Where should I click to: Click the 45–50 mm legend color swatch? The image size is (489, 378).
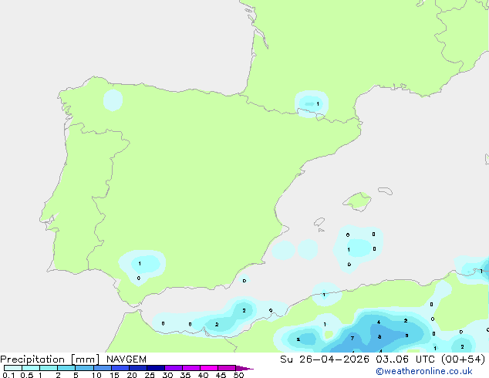[227, 368]
